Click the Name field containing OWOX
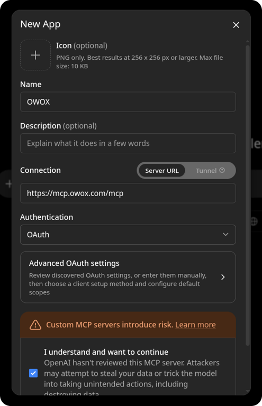The height and width of the screenshot is (406, 262). tap(128, 101)
